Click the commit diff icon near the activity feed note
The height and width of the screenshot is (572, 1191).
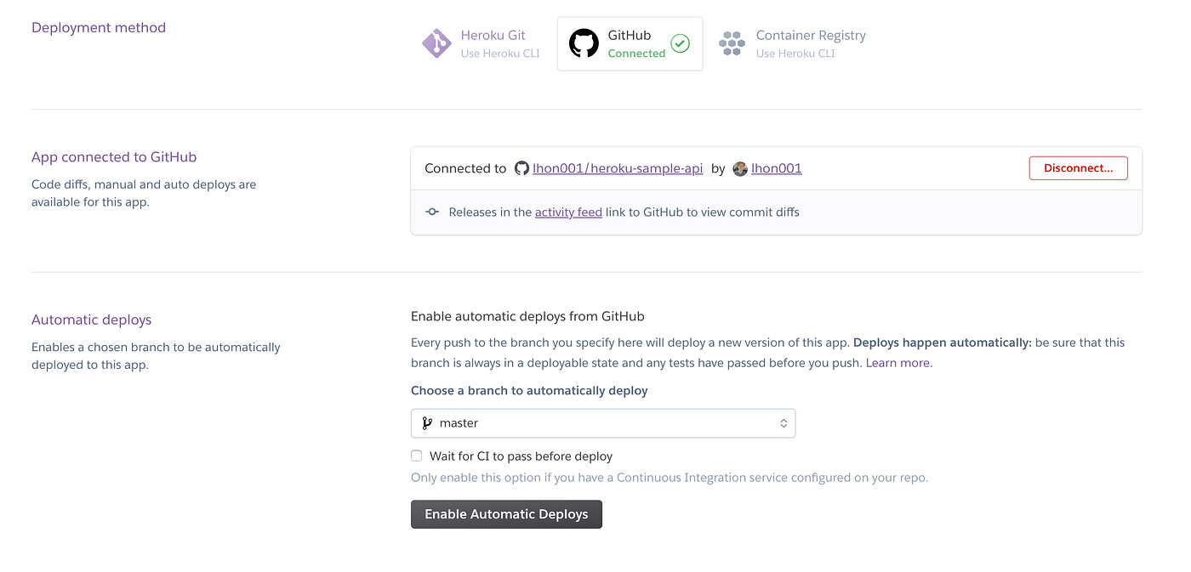(x=432, y=212)
